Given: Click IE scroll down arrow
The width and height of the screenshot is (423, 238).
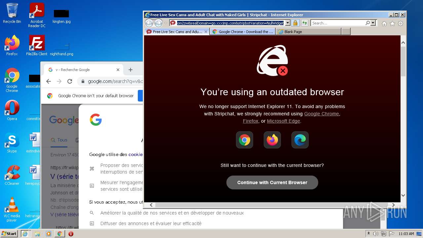Looking at the screenshot, I should [403, 195].
